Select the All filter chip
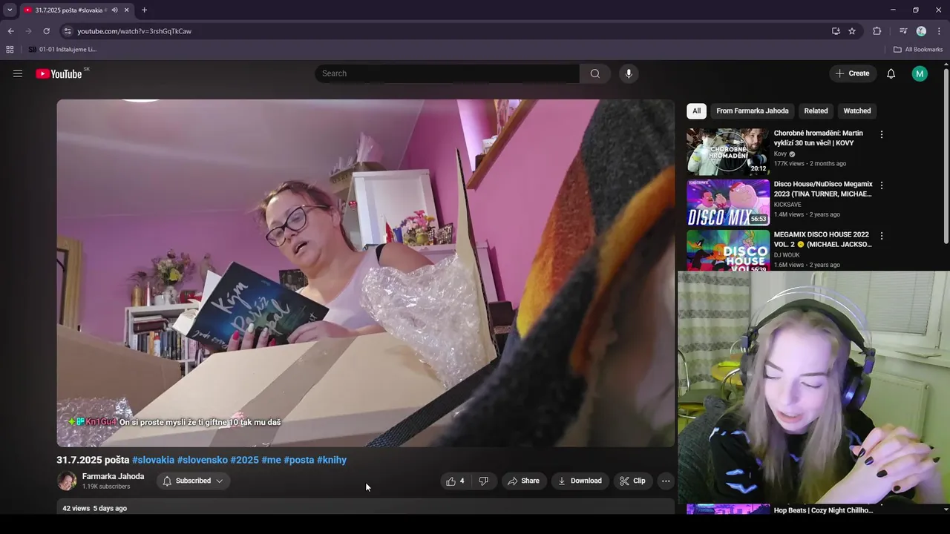950x534 pixels. tap(696, 111)
